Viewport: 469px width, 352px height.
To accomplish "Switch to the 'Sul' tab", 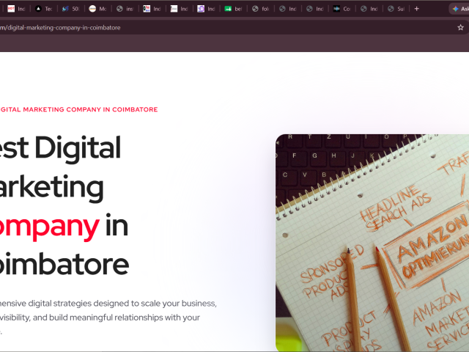I will 396,9.
